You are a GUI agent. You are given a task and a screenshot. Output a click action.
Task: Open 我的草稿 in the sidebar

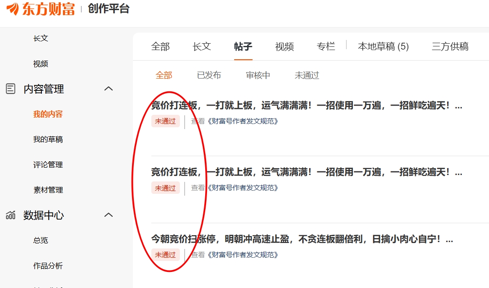(48, 139)
